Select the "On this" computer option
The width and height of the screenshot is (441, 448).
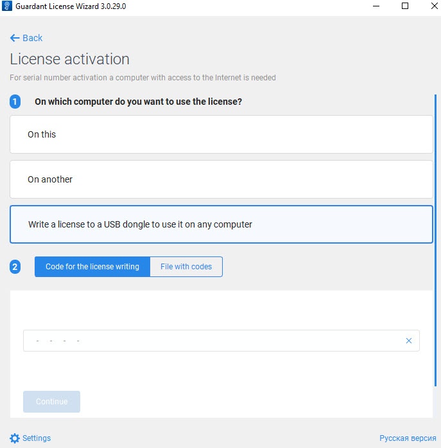point(221,134)
